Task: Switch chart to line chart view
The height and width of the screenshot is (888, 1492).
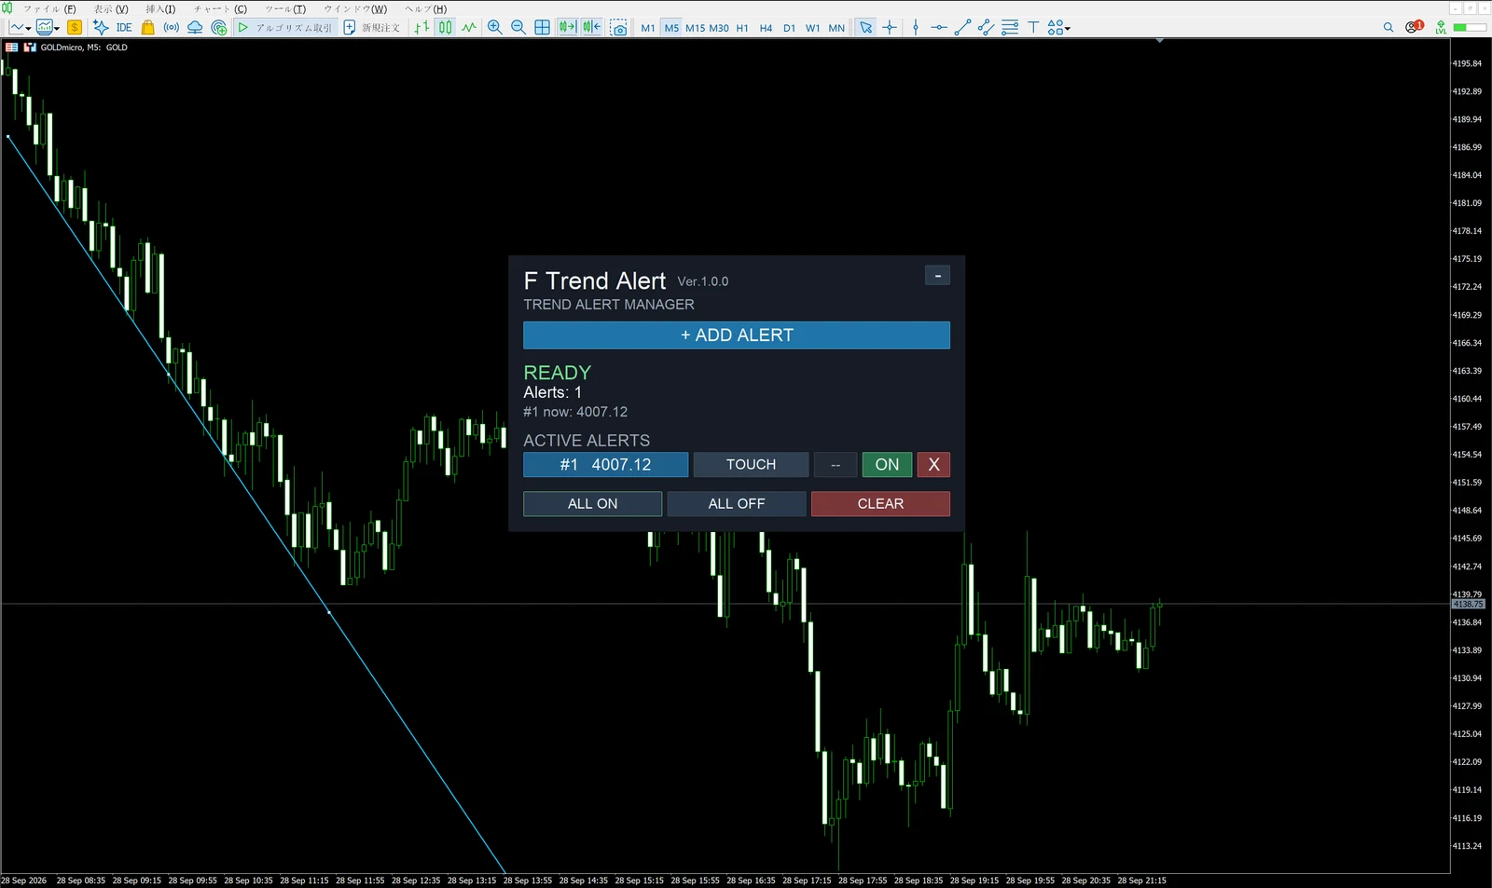Action: click(x=469, y=28)
